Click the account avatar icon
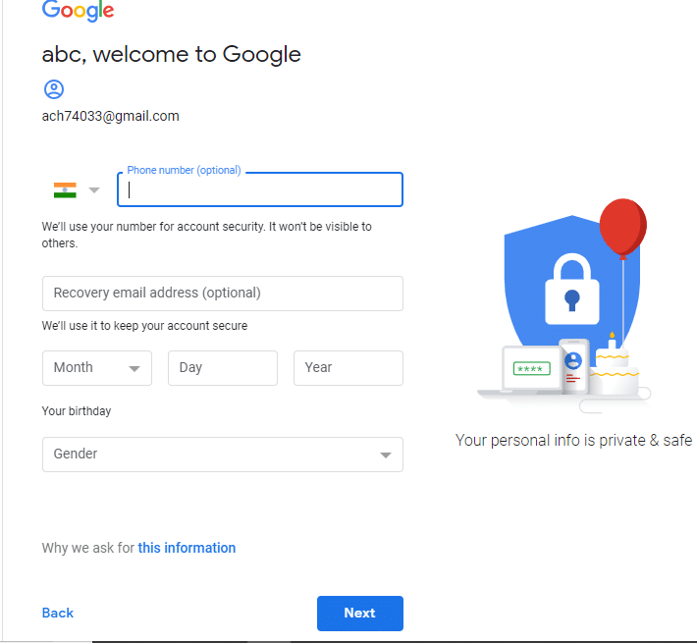 click(x=53, y=89)
